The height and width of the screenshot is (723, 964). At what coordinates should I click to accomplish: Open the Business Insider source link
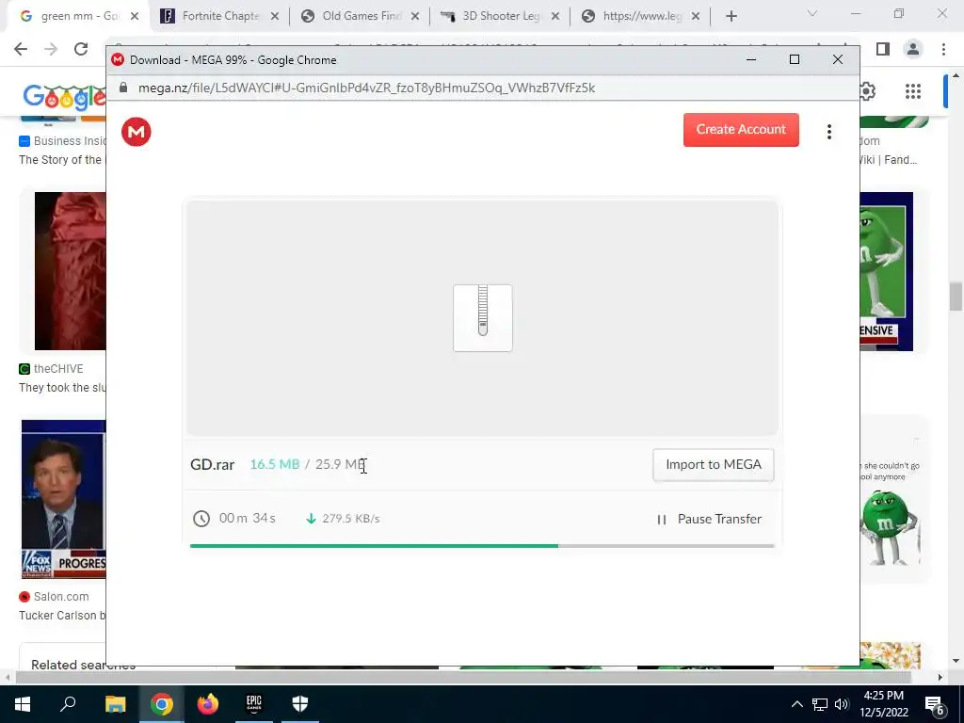[62, 141]
